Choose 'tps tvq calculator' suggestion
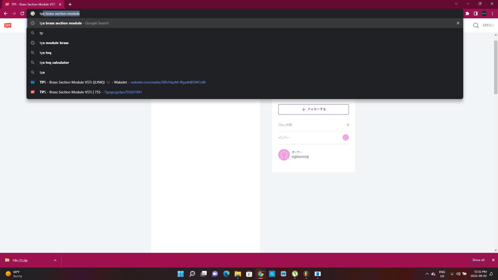This screenshot has width=498, height=280. pyautogui.click(x=54, y=62)
